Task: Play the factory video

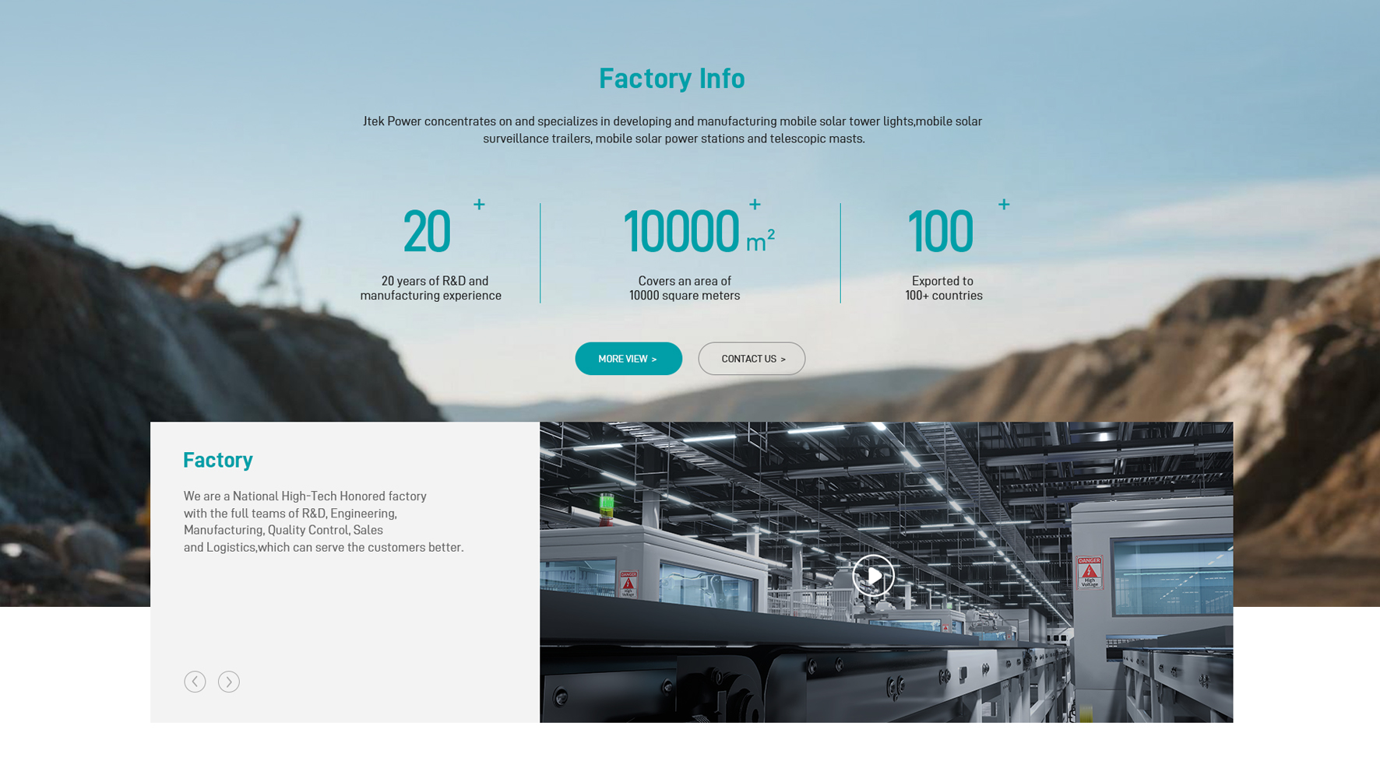Action: pos(872,576)
